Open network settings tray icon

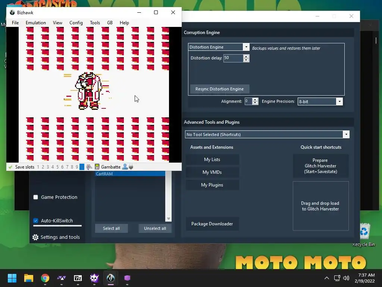[337, 278]
